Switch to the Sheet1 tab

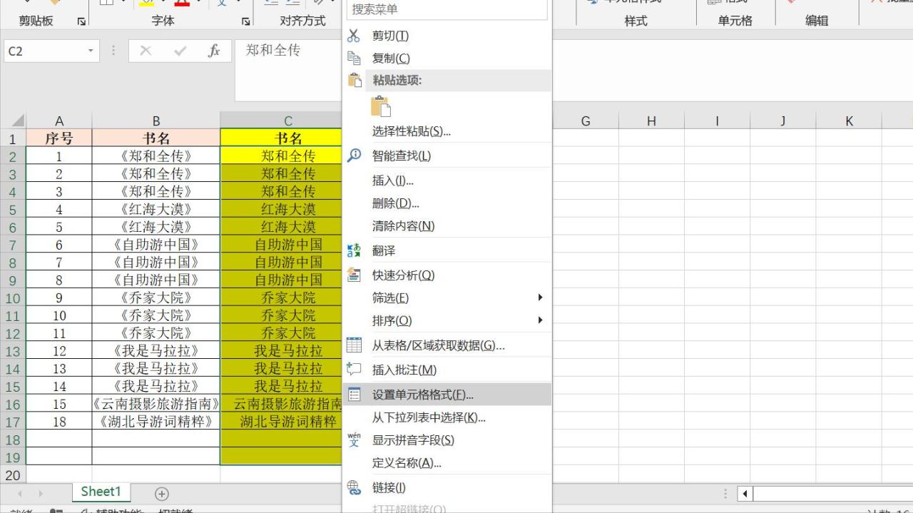pyautogui.click(x=101, y=492)
